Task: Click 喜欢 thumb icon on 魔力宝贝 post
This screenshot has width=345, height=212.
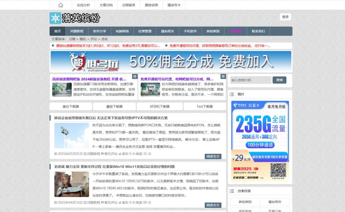Action: (x=120, y=202)
